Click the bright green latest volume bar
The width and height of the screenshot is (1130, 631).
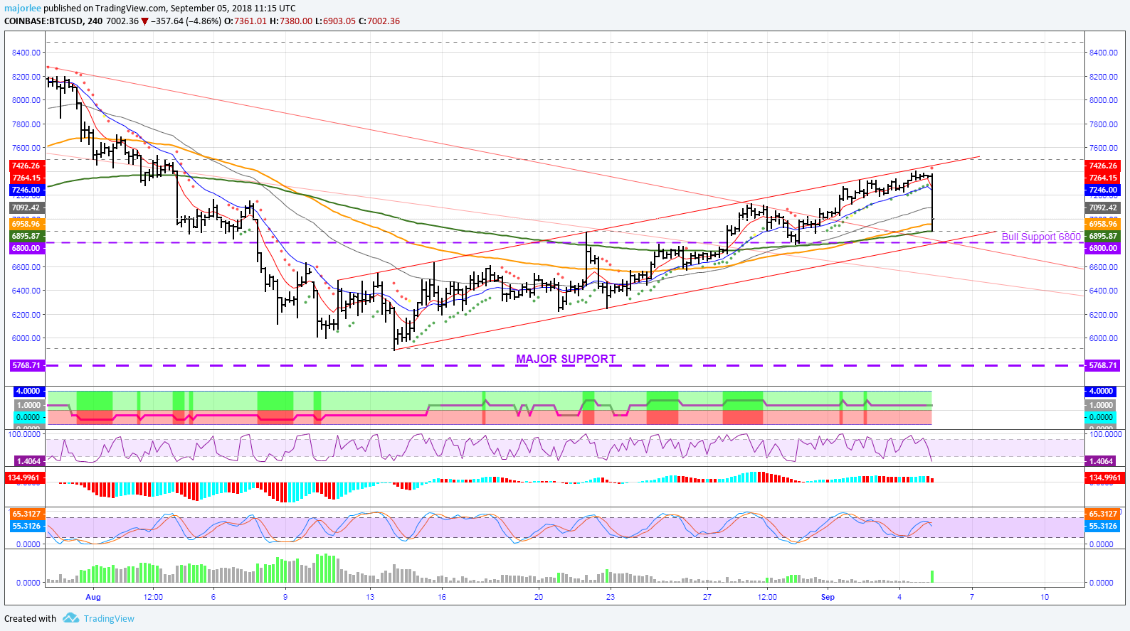pyautogui.click(x=931, y=576)
